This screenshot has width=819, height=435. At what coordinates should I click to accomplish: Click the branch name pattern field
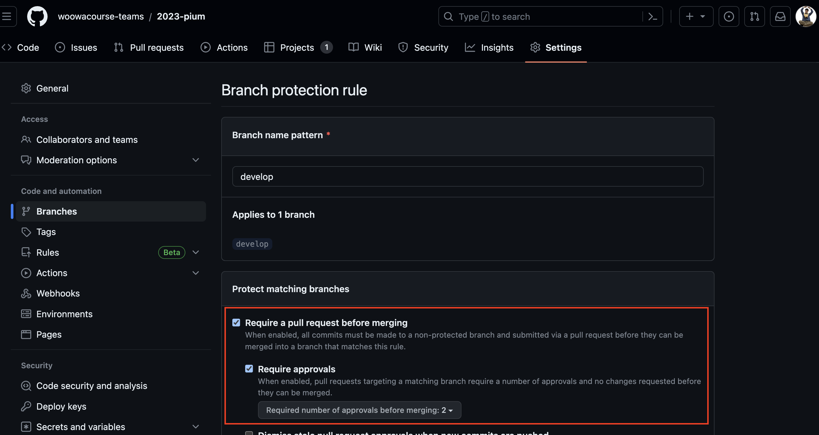coord(467,177)
